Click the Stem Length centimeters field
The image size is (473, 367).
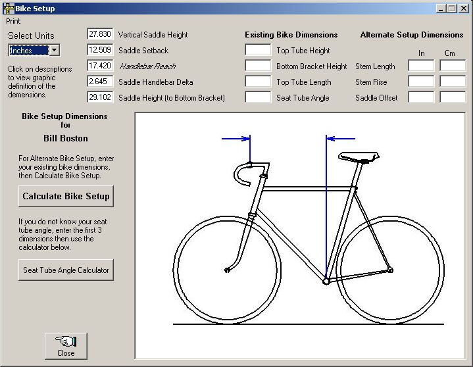click(x=453, y=65)
